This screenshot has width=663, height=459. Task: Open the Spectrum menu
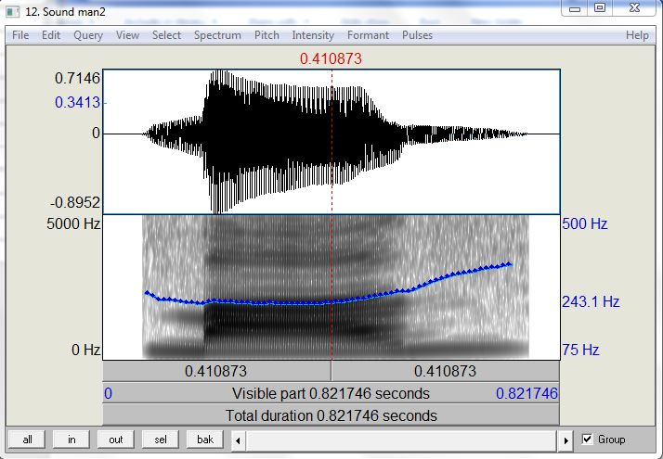217,35
